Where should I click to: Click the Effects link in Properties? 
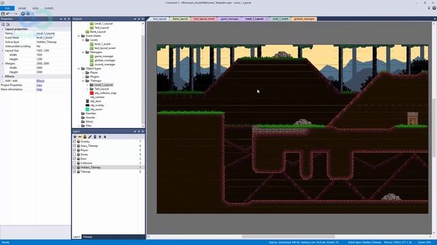pos(40,81)
